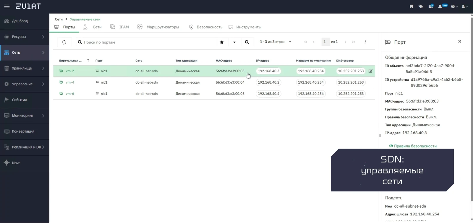This screenshot has width=473, height=223.
Task: Click the bookmark icon in top bar
Action: click(x=411, y=6)
